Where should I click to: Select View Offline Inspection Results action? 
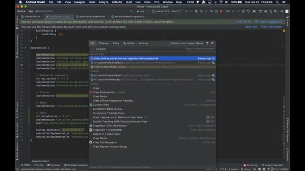pyautogui.click(x=152, y=101)
